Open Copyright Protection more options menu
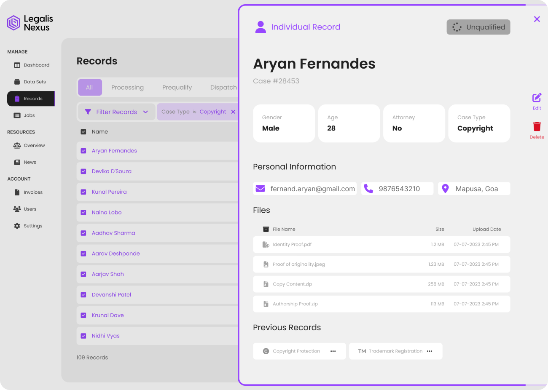Image resolution: width=548 pixels, height=390 pixels. tap(333, 351)
